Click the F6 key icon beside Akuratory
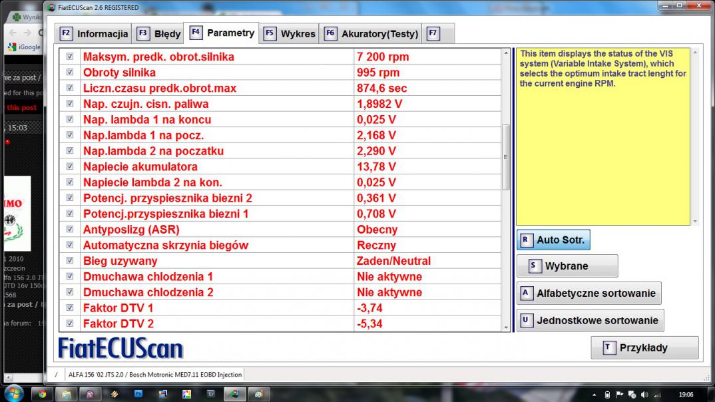The width and height of the screenshot is (715, 402). (330, 33)
